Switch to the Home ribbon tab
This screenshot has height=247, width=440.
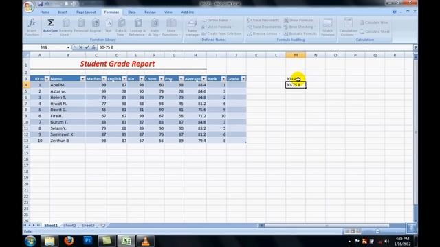[45, 12]
